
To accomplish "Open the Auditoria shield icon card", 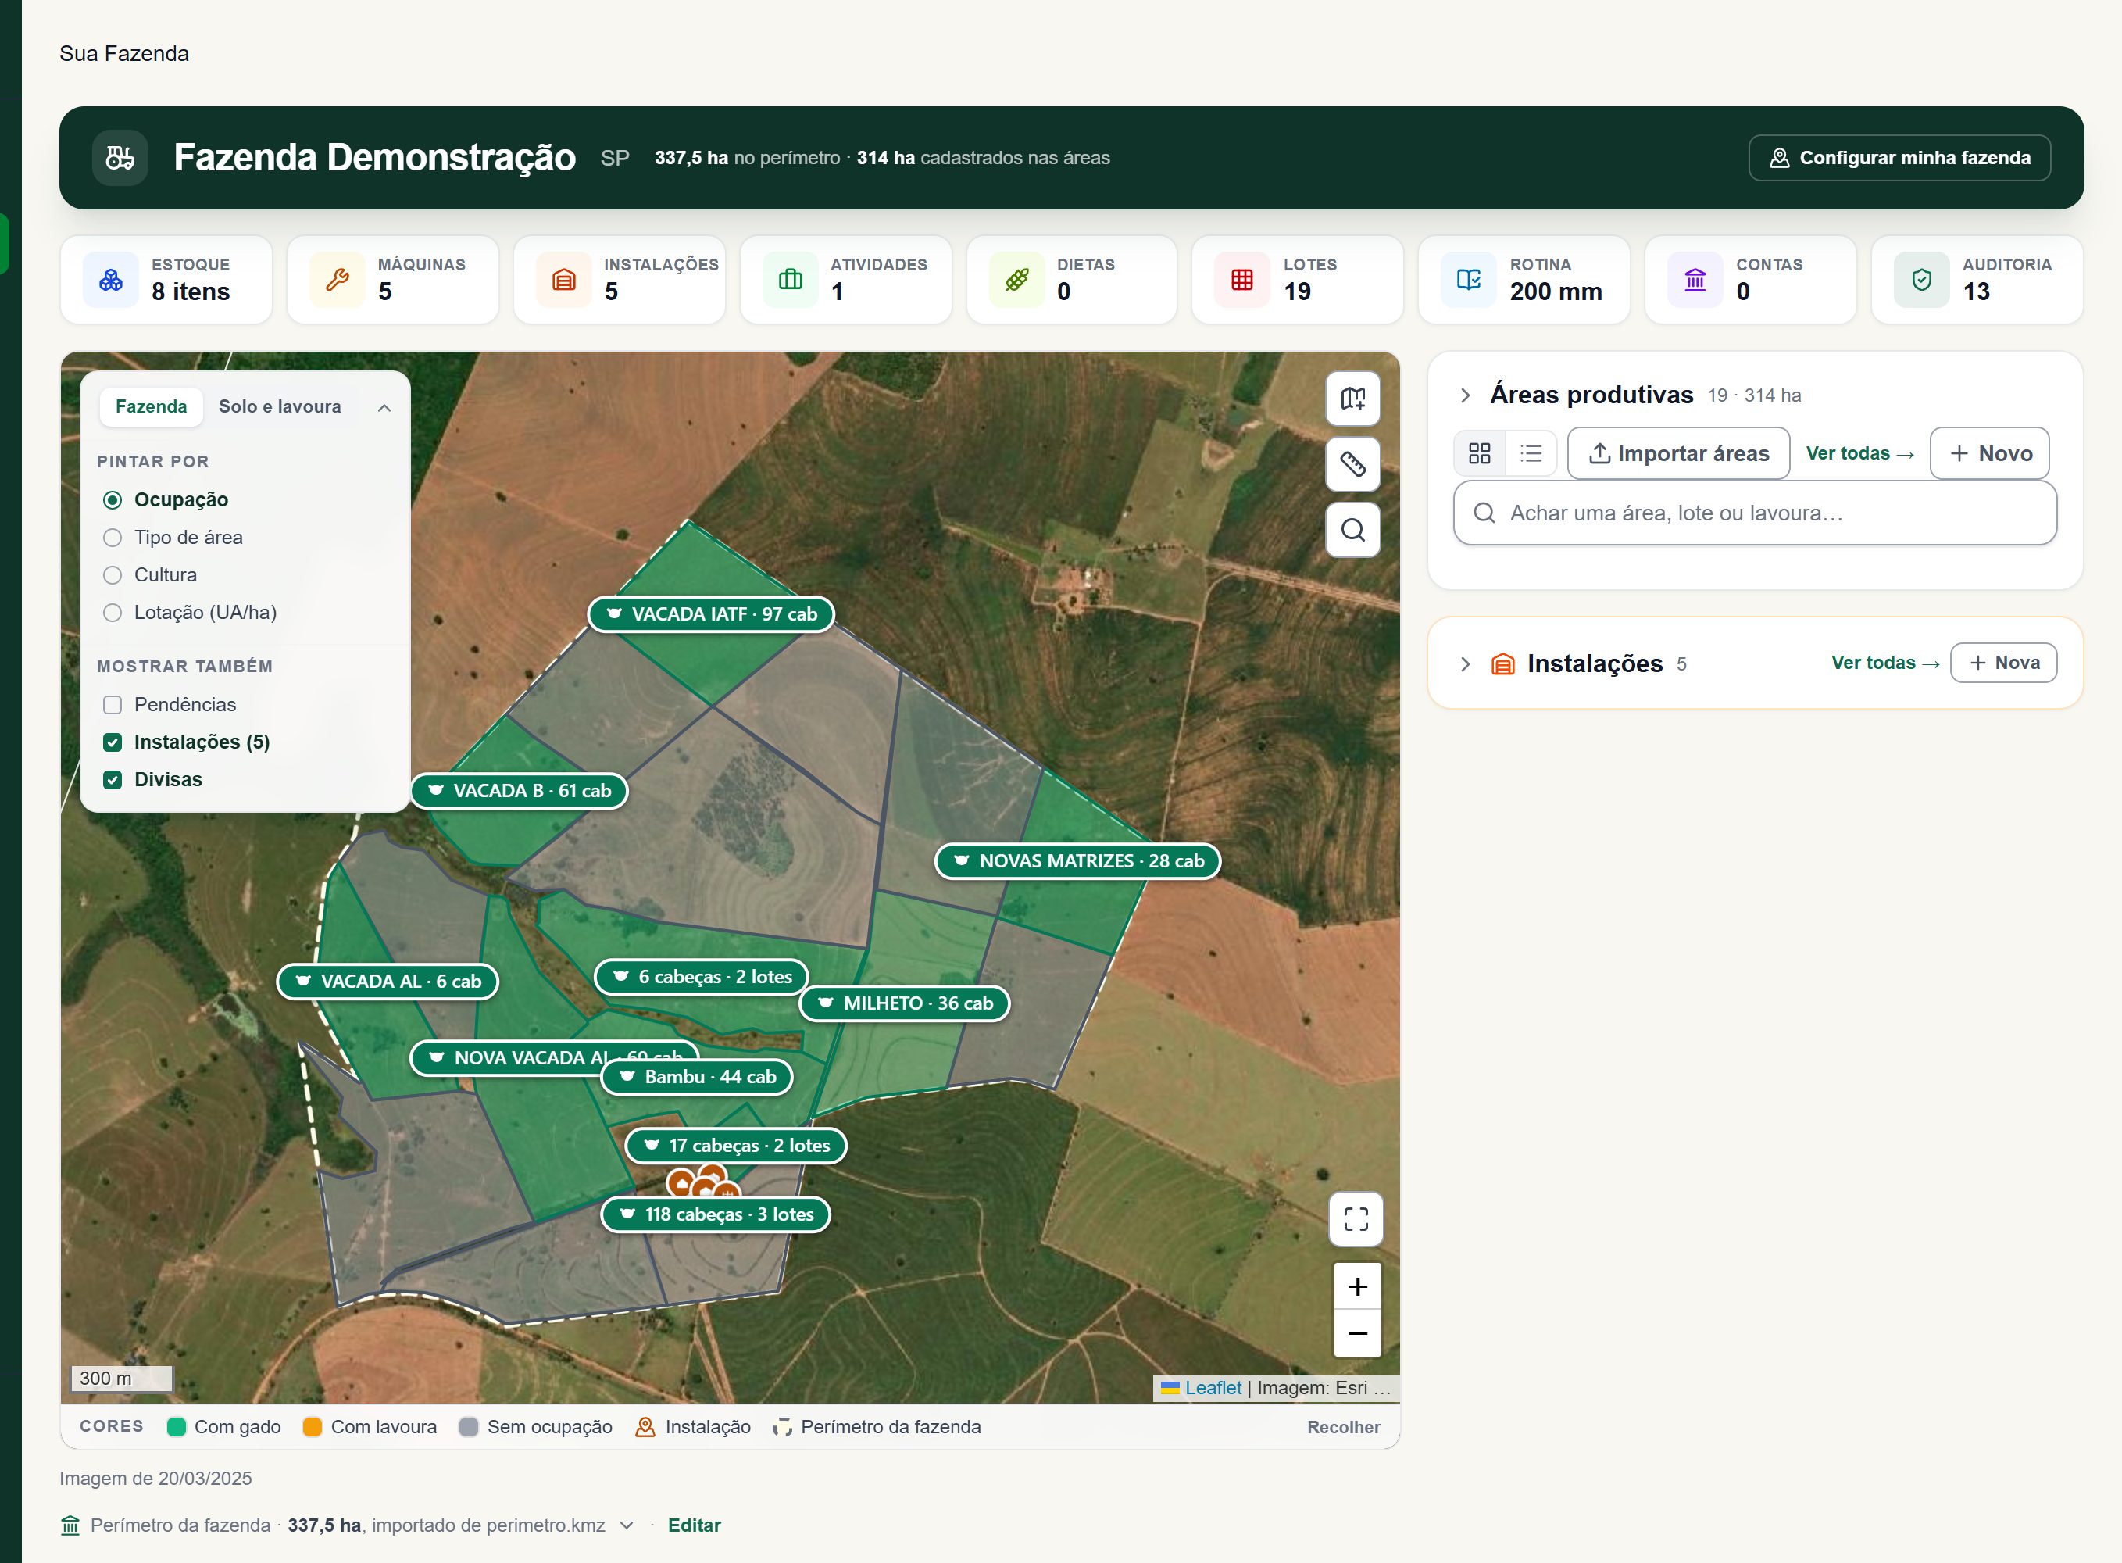I will tap(1921, 279).
